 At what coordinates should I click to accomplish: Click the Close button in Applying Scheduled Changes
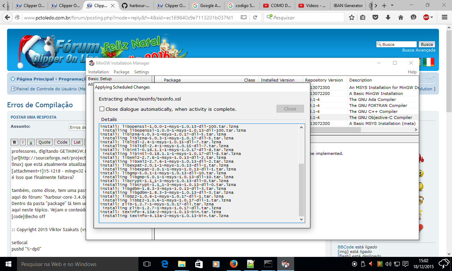(x=290, y=109)
